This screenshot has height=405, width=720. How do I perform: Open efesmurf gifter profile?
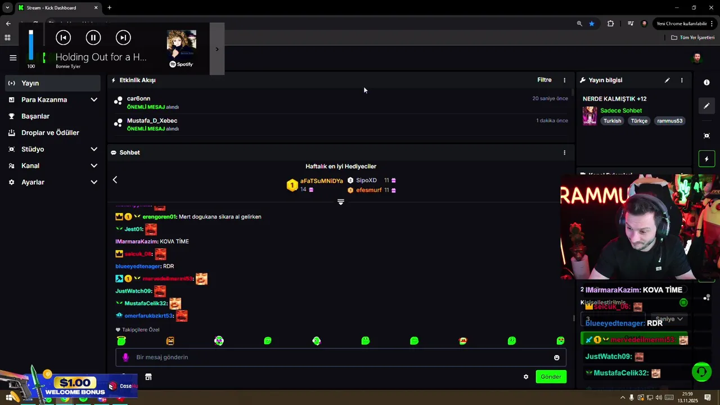click(x=369, y=190)
